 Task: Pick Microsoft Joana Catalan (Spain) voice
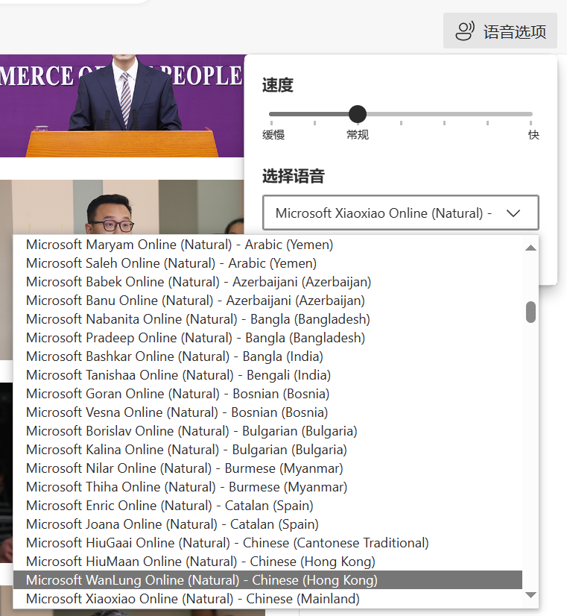click(x=267, y=524)
